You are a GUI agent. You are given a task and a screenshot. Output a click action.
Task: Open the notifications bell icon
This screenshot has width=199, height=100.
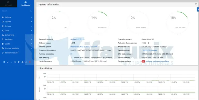tap(198, 10)
